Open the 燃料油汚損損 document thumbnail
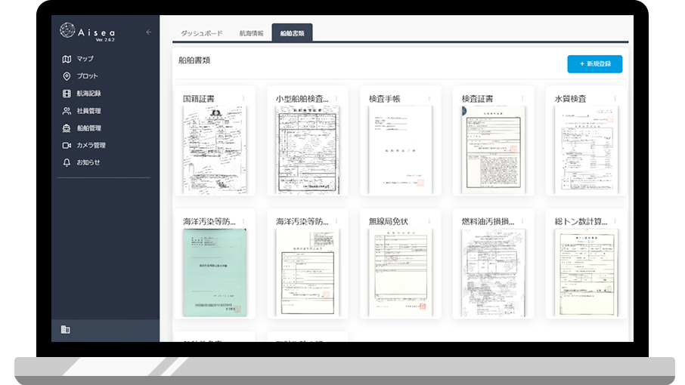685x385 pixels. click(493, 273)
